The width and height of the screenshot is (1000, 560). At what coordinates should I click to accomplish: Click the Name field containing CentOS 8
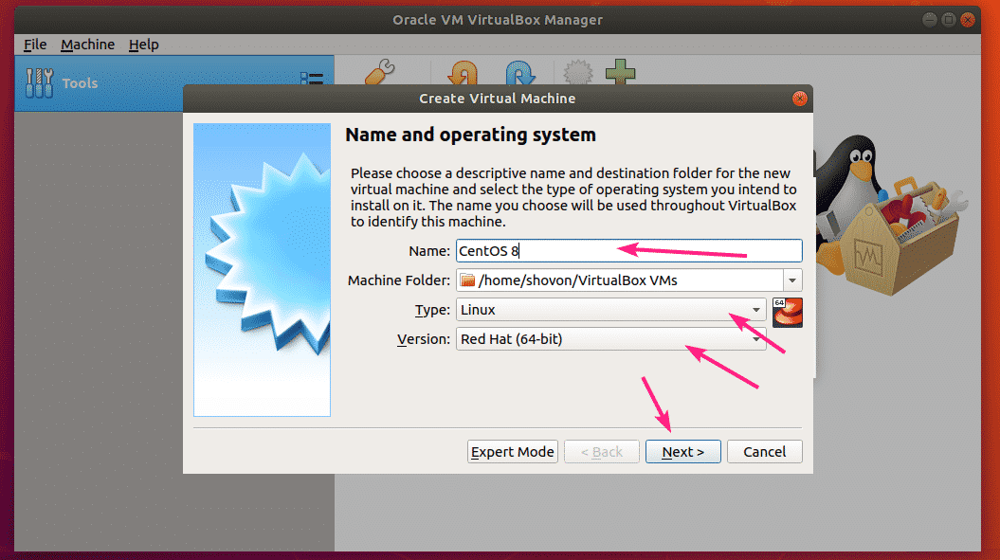tap(628, 251)
